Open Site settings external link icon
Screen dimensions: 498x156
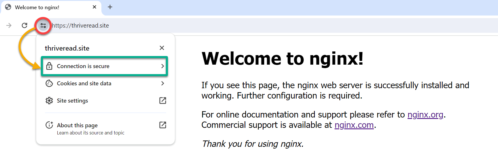[163, 101]
